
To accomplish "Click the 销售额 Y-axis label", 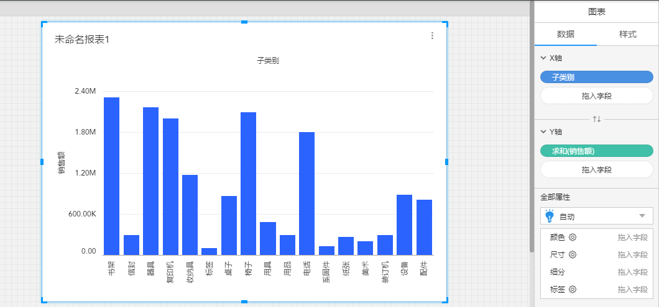I will (62, 162).
